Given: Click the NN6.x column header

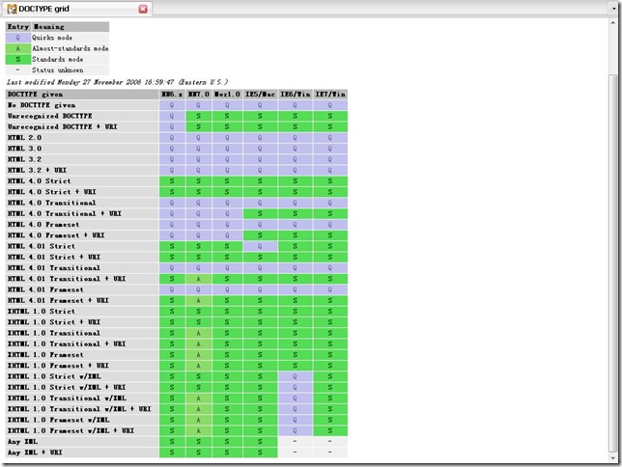Looking at the screenshot, I should pyautogui.click(x=172, y=95).
